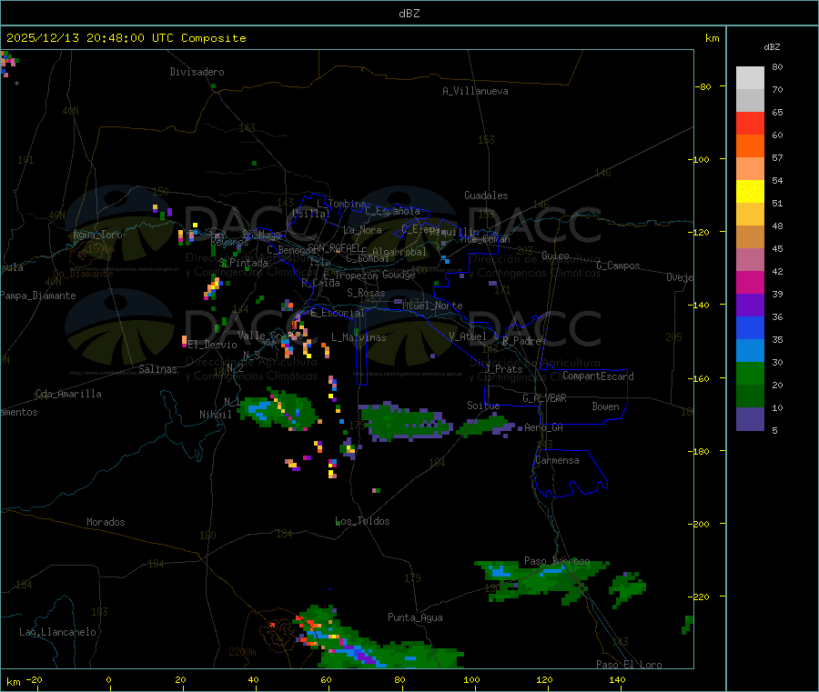This screenshot has height=692, width=819.
Task: Click the purple 36–39 dBZ legend swatch
Action: coord(750,305)
